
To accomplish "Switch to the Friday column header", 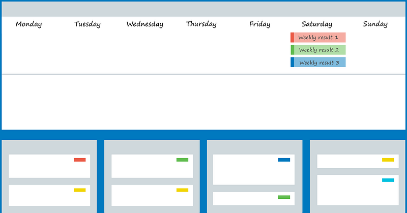I will (x=259, y=24).
